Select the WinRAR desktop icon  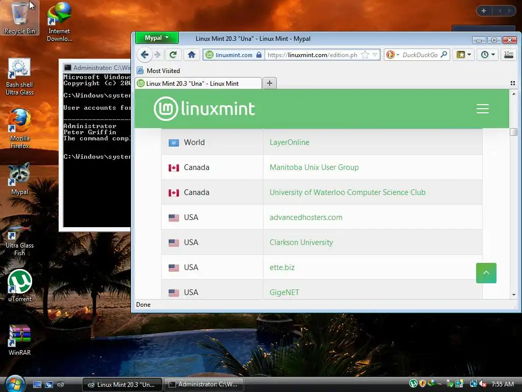[x=20, y=340]
